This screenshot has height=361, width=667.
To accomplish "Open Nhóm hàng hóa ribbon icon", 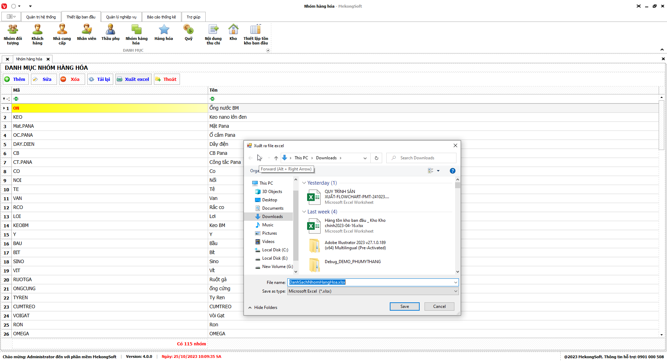I will tap(137, 34).
